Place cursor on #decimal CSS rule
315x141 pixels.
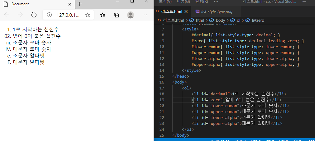236,35
